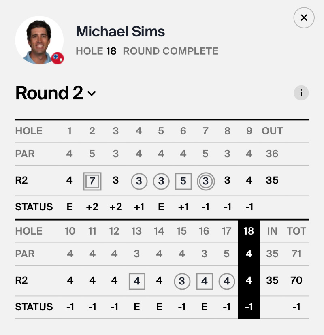The height and width of the screenshot is (335, 324).
Task: Click the Round 2 heading text
Action: click(49, 93)
